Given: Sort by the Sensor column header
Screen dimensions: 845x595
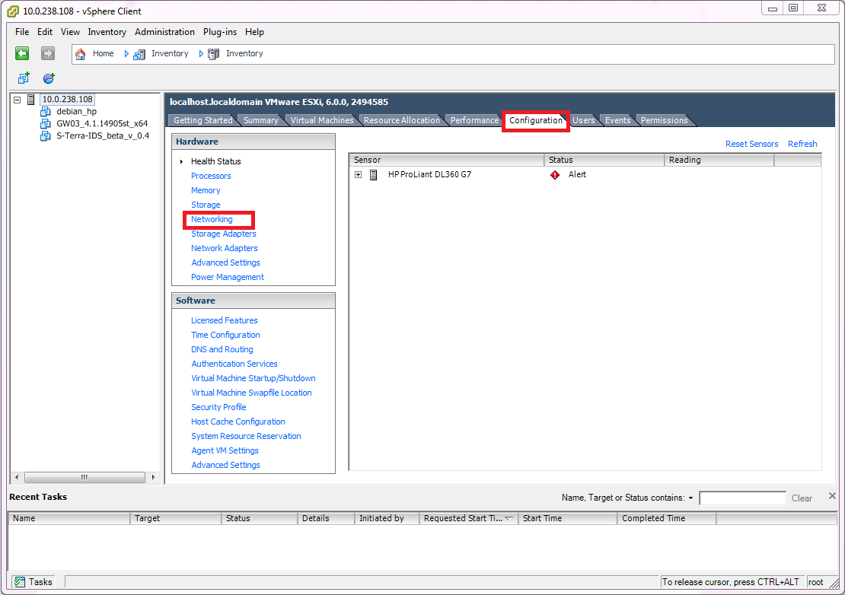Looking at the screenshot, I should (x=447, y=160).
